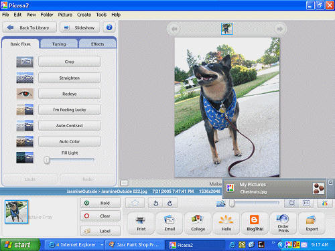Click the Auto Contrast preview icon
Image resolution: width=335 pixels, height=251 pixels.
point(25,126)
